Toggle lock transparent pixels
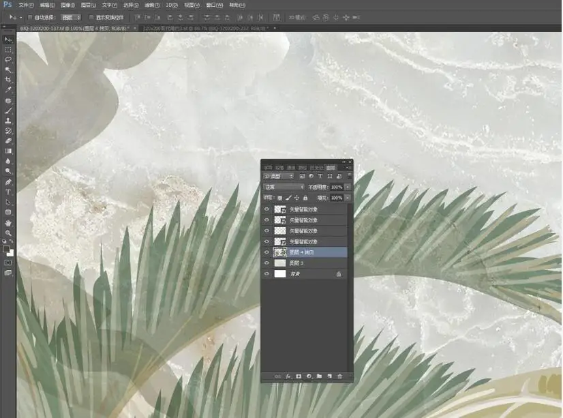Viewport: 563px width, 418px height. click(279, 198)
